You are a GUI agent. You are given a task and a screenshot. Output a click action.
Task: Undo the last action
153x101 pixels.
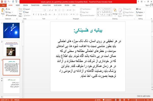9,2
